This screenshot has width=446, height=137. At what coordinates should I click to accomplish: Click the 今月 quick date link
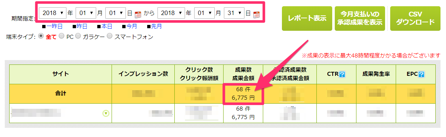(131, 26)
